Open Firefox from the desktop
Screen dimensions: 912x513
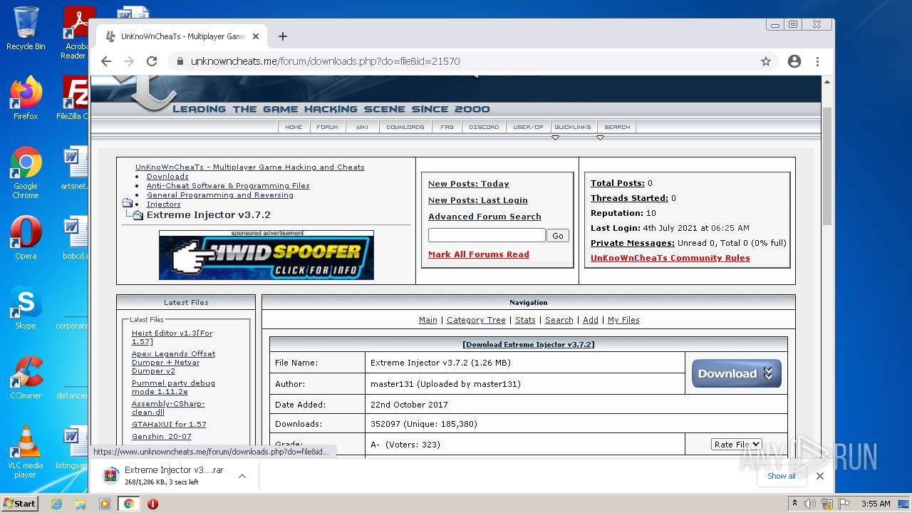(x=26, y=98)
